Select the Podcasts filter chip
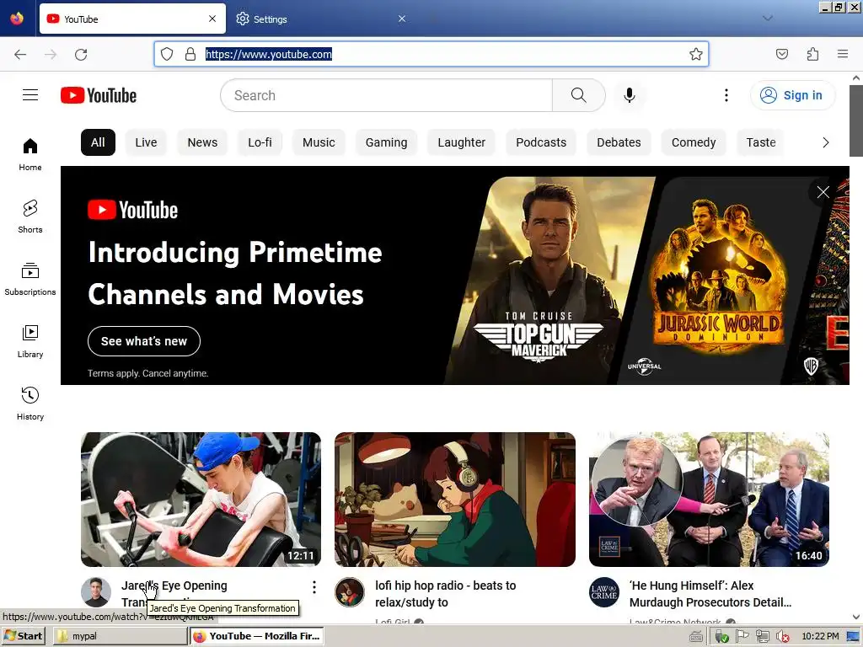 click(x=541, y=142)
